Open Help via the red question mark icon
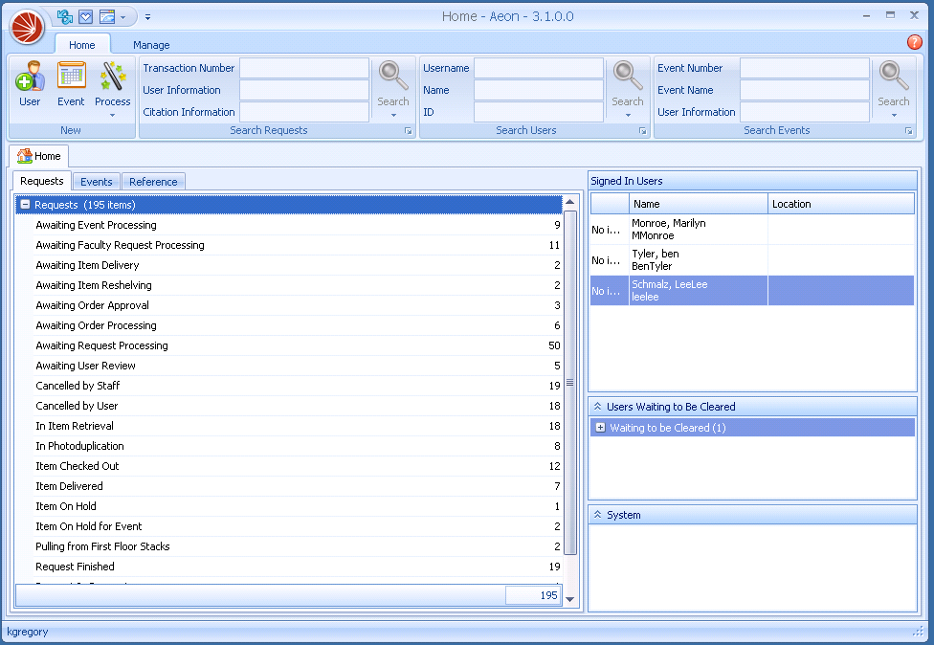 click(916, 42)
